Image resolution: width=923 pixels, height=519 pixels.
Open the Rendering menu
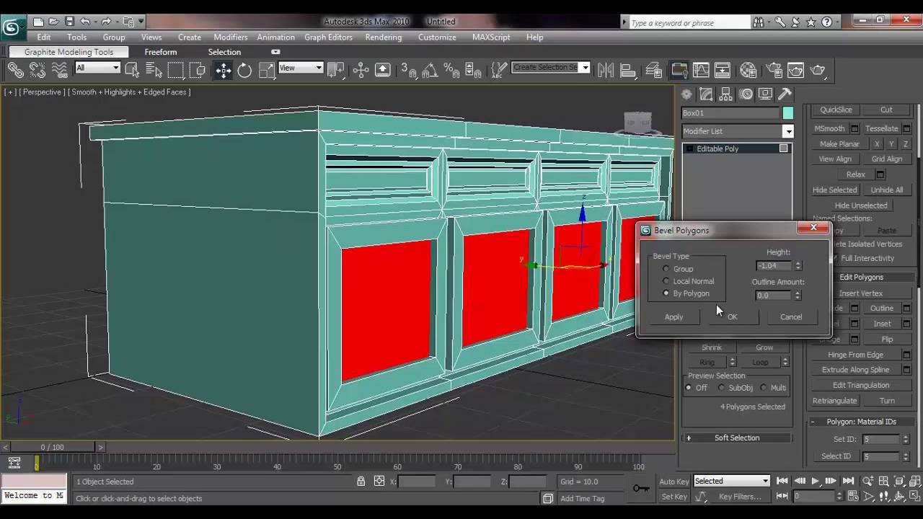(384, 37)
